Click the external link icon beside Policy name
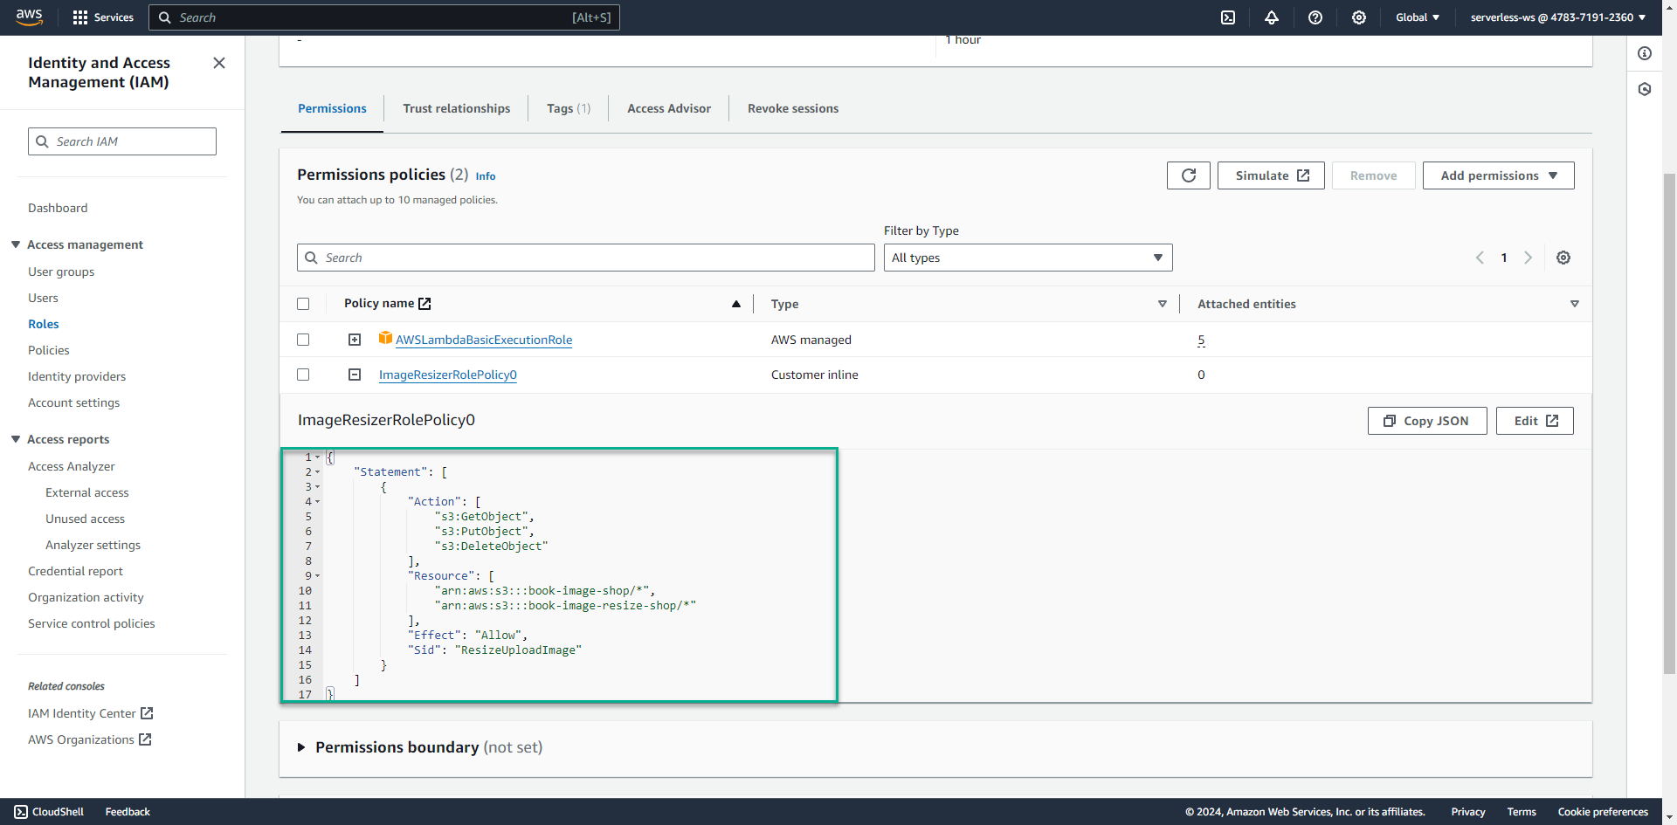The height and width of the screenshot is (825, 1677). coord(424,304)
